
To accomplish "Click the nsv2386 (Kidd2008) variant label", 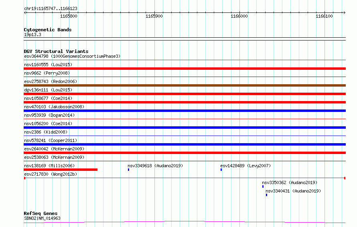I will point(46,132).
